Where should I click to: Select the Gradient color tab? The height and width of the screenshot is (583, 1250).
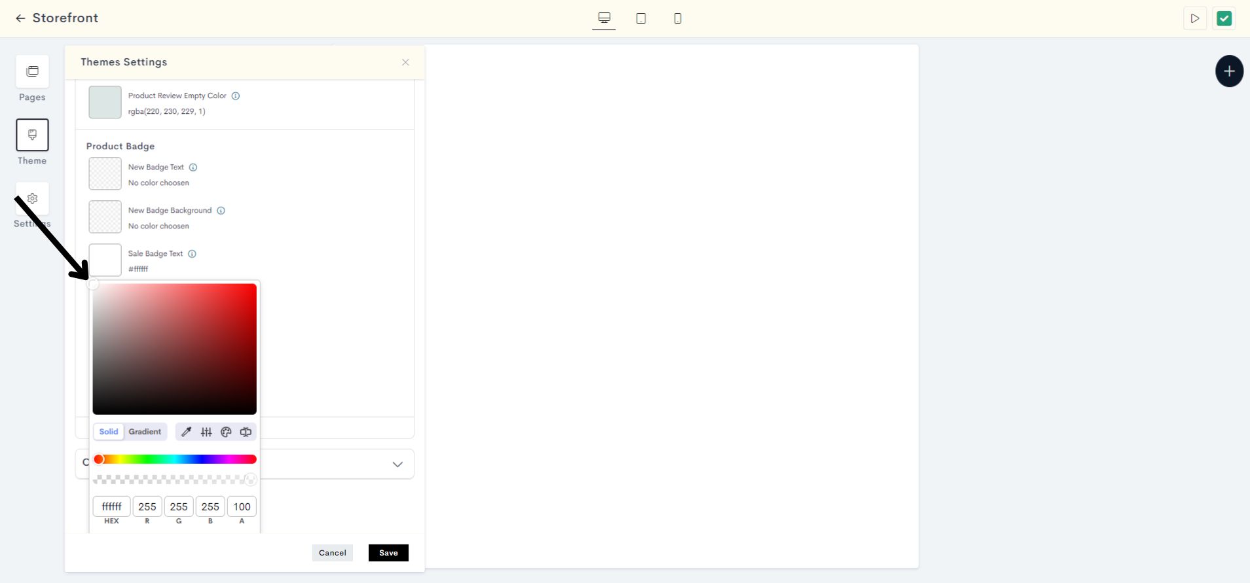coord(145,432)
